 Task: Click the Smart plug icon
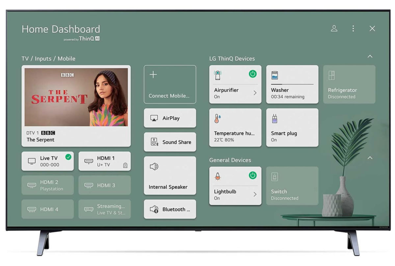click(x=274, y=119)
